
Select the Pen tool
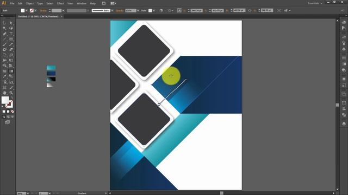click(4, 34)
